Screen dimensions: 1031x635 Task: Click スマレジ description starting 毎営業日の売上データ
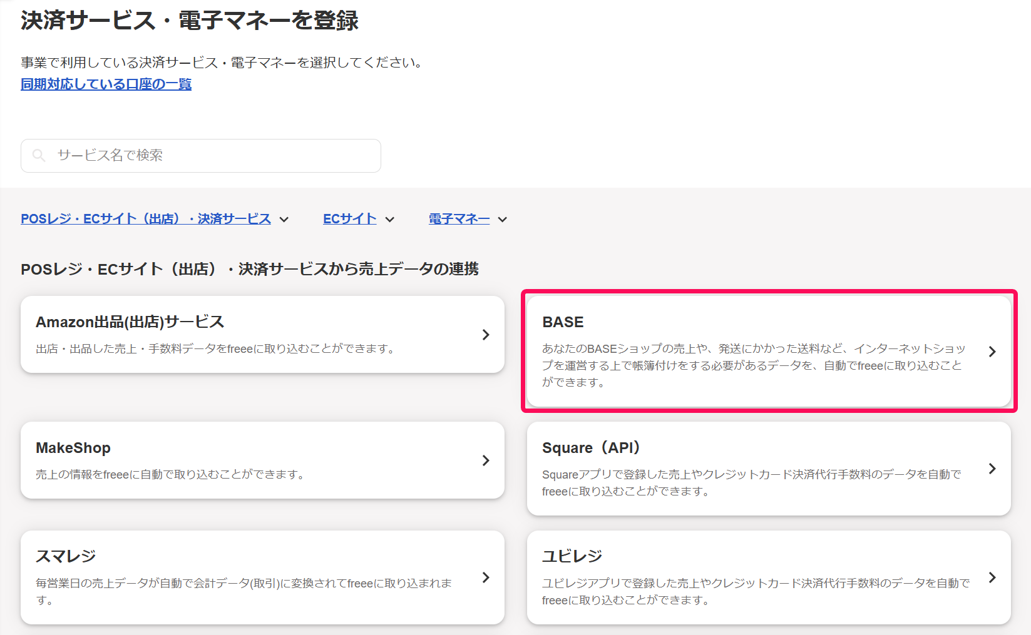(x=244, y=592)
